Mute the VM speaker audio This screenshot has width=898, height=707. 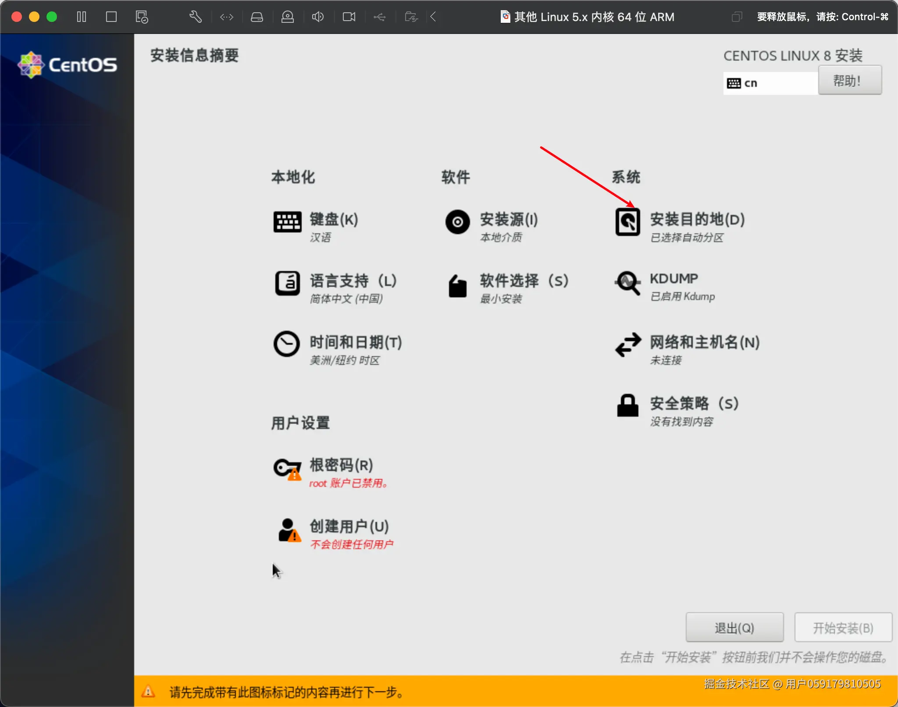pos(317,17)
